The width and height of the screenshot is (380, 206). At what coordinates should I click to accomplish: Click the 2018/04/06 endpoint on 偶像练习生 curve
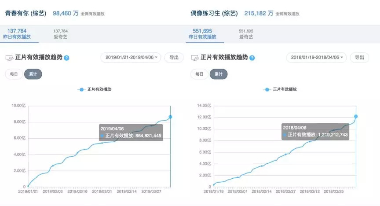click(356, 116)
